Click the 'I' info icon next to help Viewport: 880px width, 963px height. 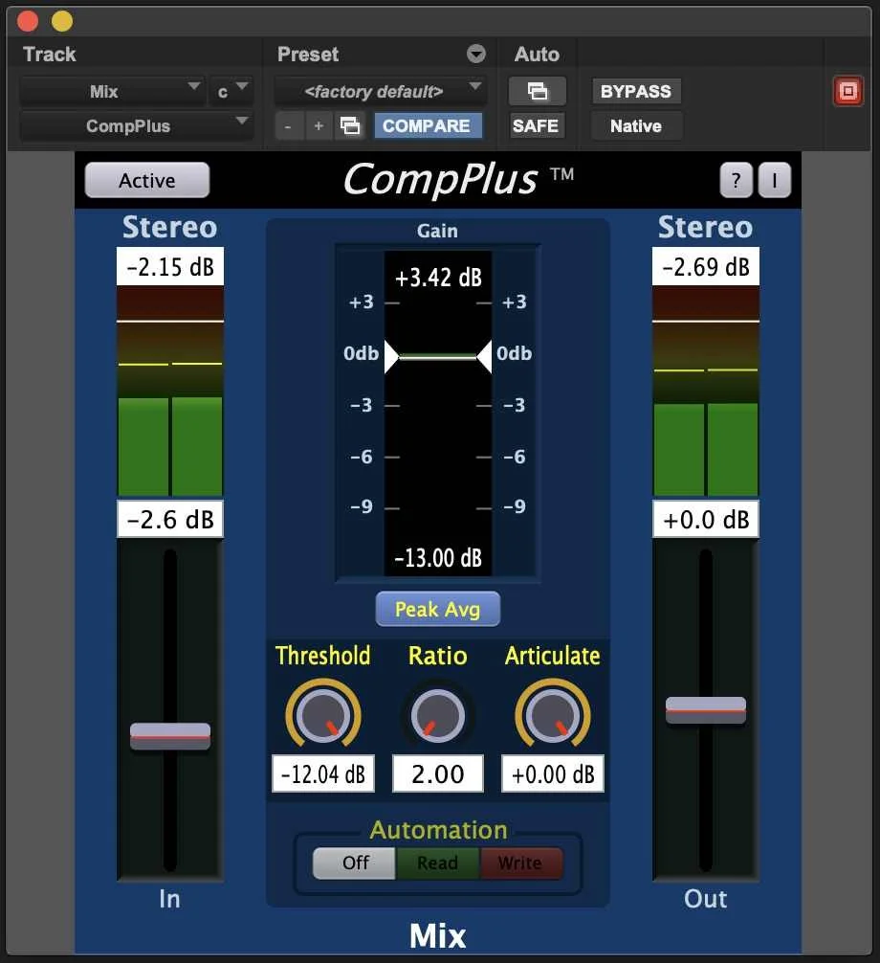click(x=774, y=180)
